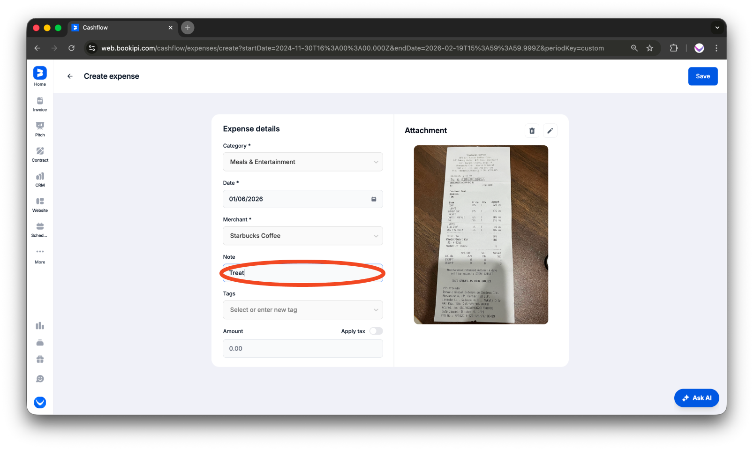The image size is (754, 450).
Task: Click the browser forward arrow
Action: coord(54,48)
